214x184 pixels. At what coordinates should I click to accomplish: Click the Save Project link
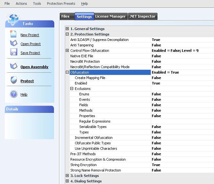(30, 53)
